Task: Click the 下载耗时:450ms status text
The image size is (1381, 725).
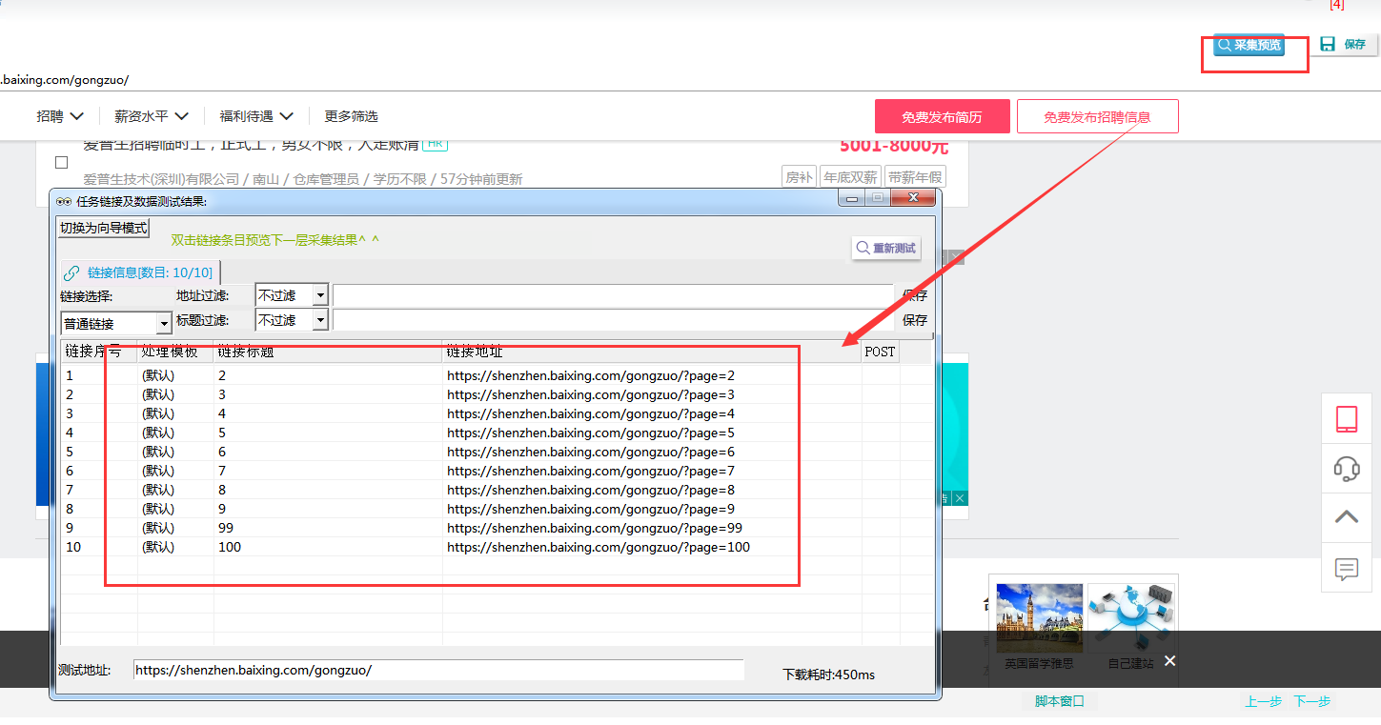Action: 828,675
